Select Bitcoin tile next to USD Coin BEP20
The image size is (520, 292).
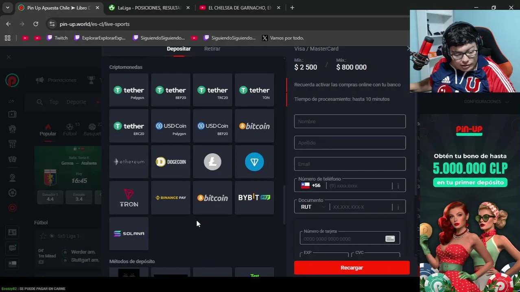point(254,126)
